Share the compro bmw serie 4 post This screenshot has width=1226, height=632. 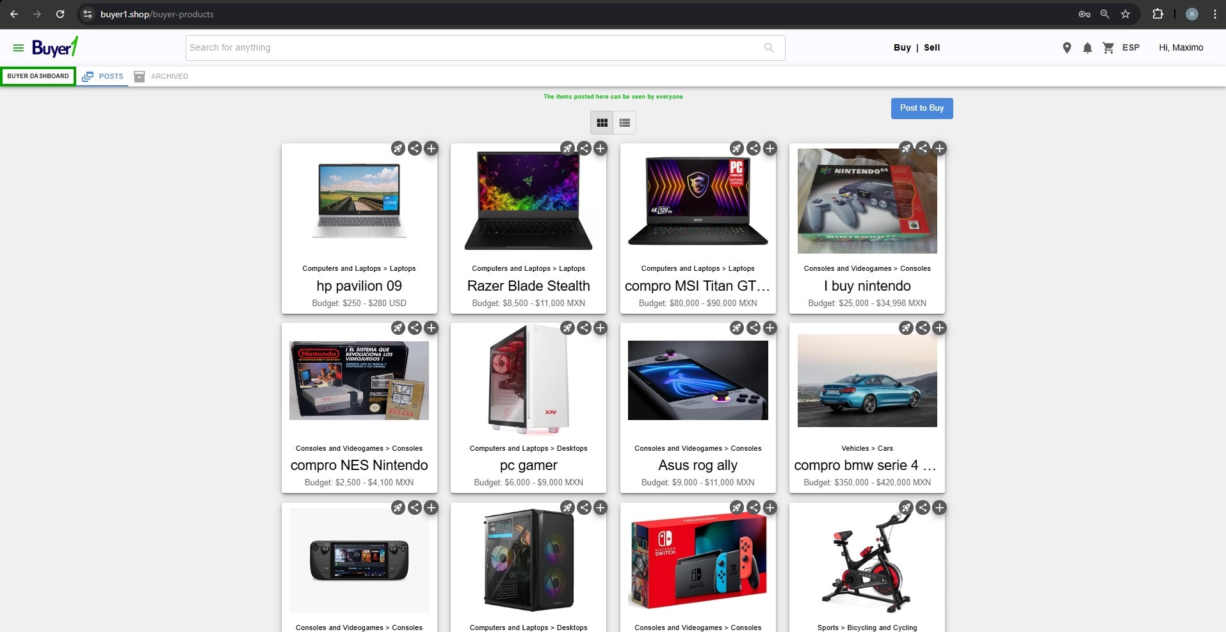[923, 328]
